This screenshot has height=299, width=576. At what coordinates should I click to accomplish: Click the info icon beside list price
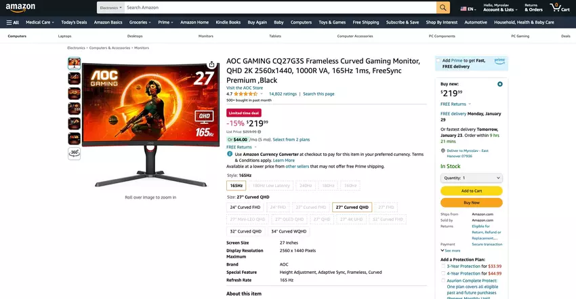click(x=260, y=132)
